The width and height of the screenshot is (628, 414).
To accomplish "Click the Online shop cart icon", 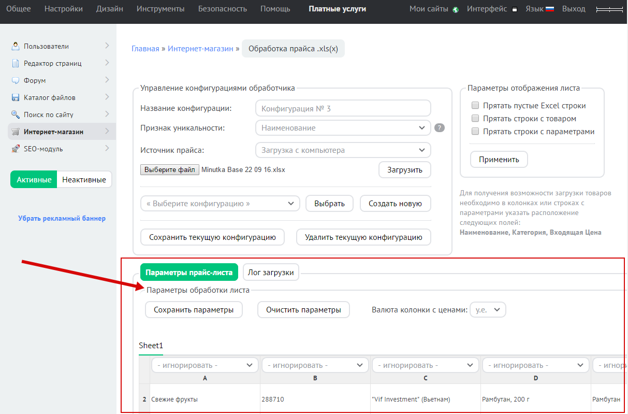I will [x=16, y=132].
